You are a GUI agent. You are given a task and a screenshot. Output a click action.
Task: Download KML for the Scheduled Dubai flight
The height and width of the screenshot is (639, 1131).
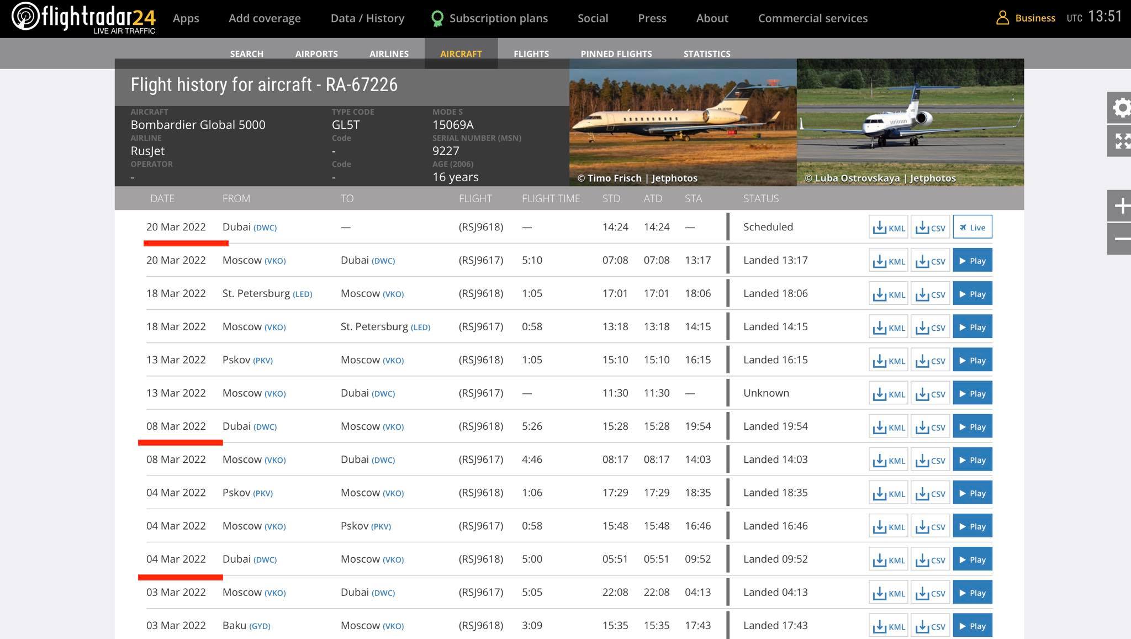point(888,228)
